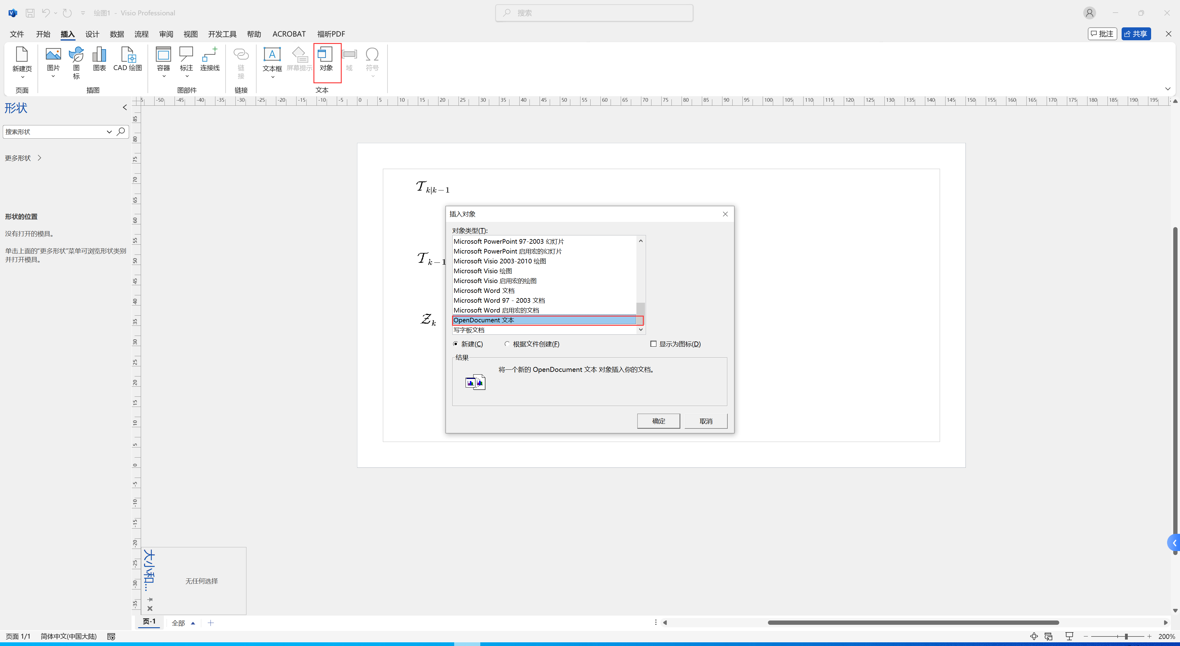The image size is (1180, 646).
Task: Collapse the 形状 panel with chevron
Action: 124,107
